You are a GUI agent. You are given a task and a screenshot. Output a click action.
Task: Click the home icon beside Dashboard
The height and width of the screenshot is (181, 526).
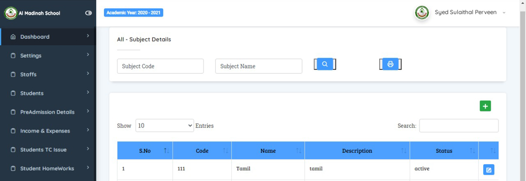[x=13, y=37]
